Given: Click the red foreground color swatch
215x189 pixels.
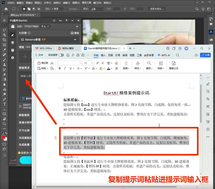Looking at the screenshot, I should (x=3, y=137).
